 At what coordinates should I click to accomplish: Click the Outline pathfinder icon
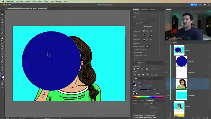(x=152, y=75)
